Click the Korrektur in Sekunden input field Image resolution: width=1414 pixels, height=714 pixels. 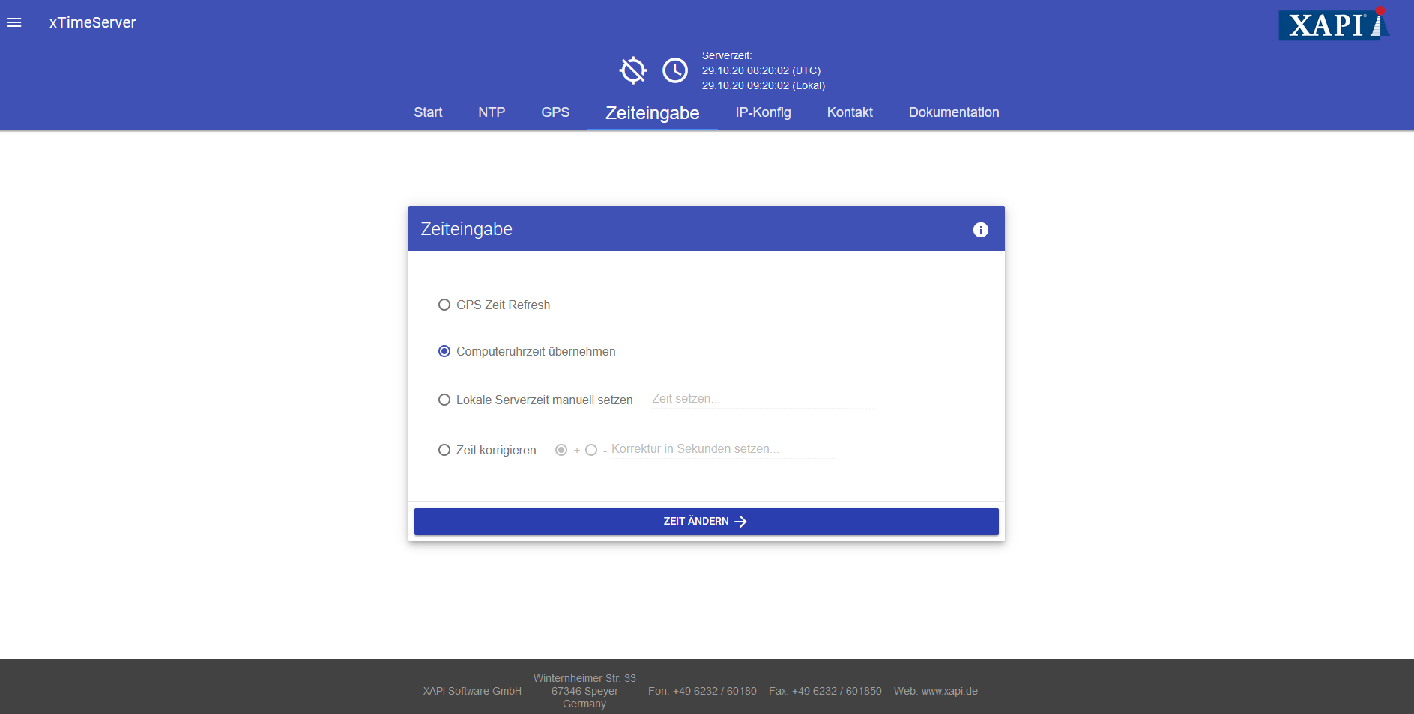(x=721, y=449)
